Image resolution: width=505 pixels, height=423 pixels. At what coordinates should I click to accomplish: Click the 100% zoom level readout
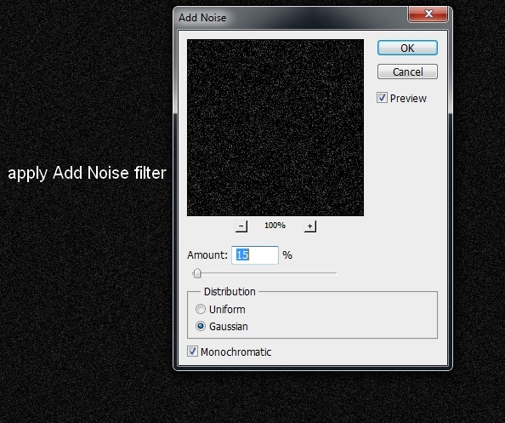tap(275, 226)
